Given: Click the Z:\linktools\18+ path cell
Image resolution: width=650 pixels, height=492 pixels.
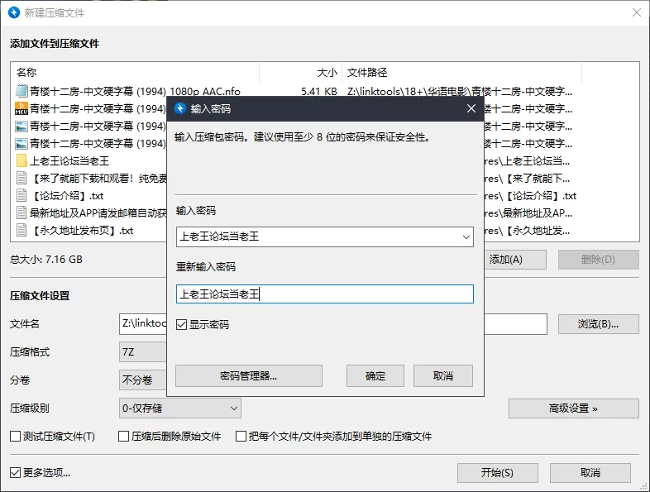Looking at the screenshot, I should point(460,92).
